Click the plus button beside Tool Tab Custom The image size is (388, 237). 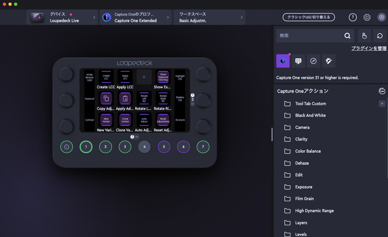point(382,103)
